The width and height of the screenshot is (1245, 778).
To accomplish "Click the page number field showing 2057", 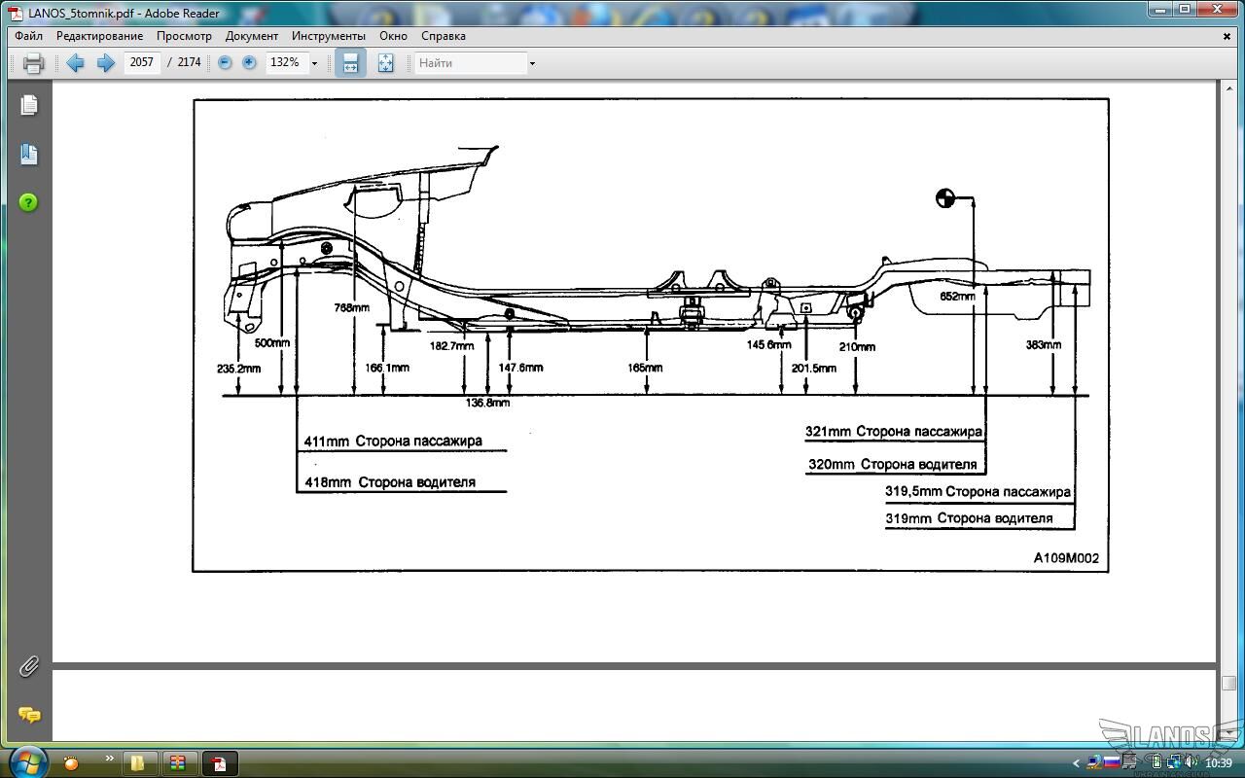I will point(142,62).
